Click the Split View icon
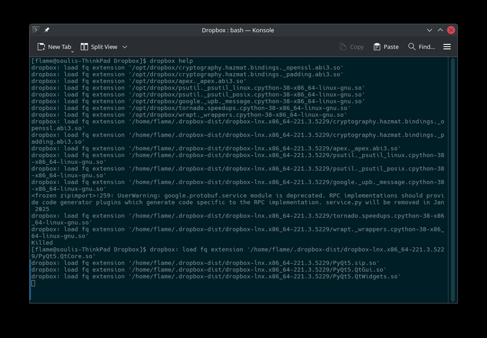Image resolution: width=487 pixels, height=338 pixels. (84, 47)
